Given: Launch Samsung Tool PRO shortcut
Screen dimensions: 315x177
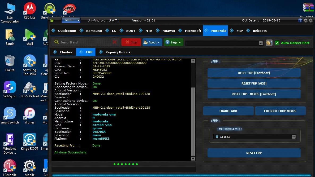Looking at the screenshot, I should click(x=29, y=65).
